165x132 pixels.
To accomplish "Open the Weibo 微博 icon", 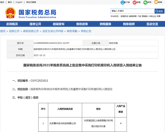I will click(135, 2).
